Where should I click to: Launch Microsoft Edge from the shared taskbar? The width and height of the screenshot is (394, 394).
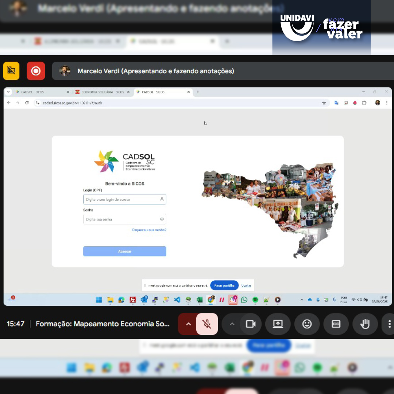121,300
